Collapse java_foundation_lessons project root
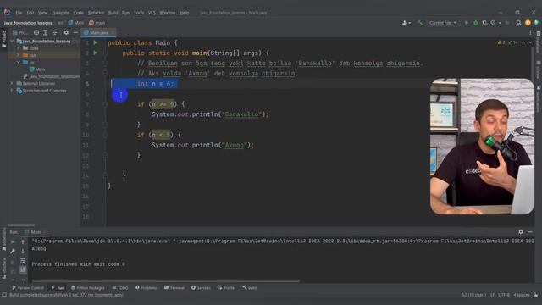 (x=12, y=42)
